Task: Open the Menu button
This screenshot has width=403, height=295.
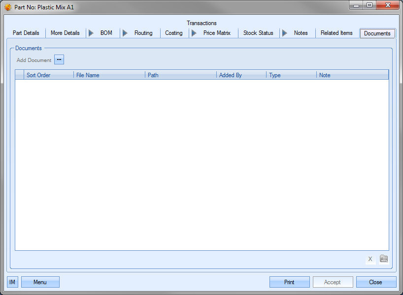Action: point(40,282)
